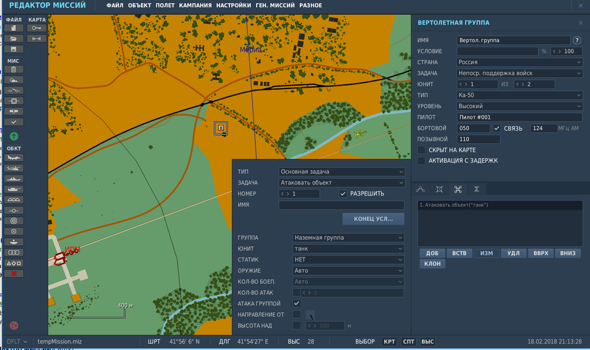This screenshot has width=590, height=350.
Task: Select the helicopter group placement icon
Action: pos(14,168)
